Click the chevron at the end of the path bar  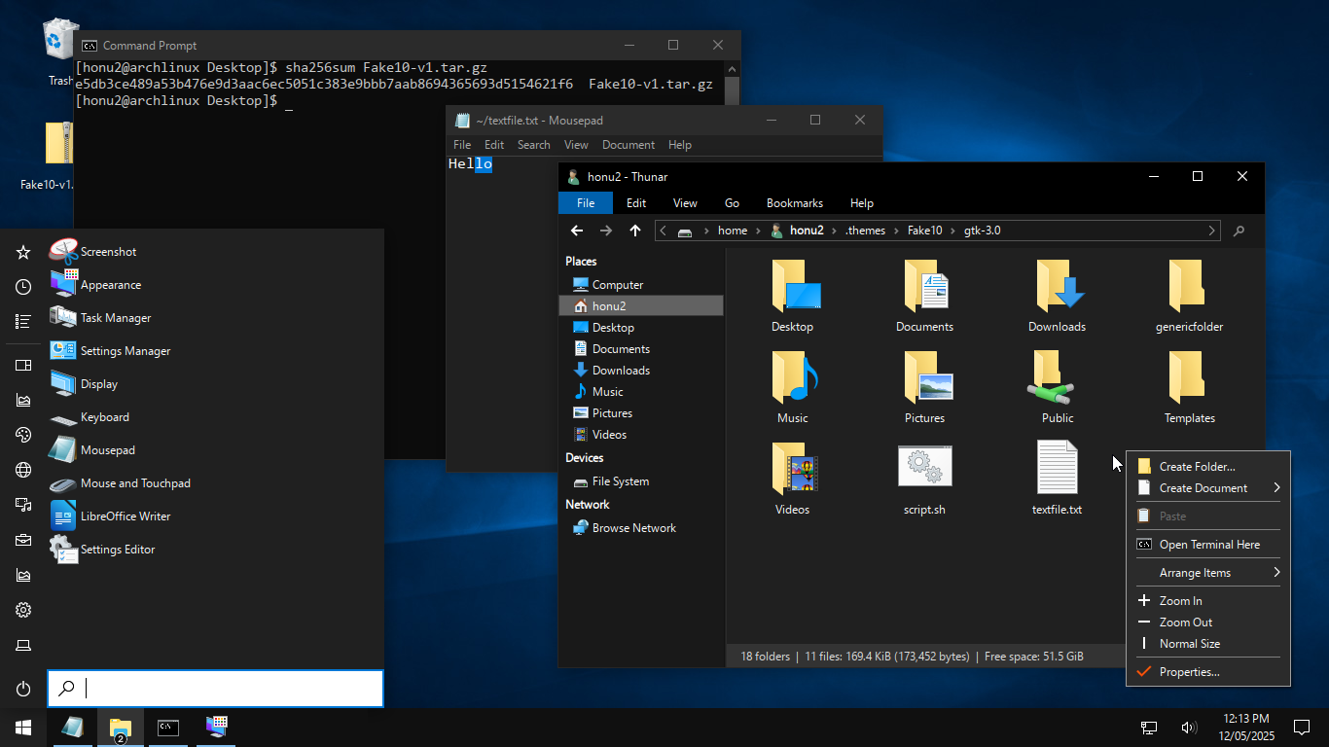[1211, 231]
